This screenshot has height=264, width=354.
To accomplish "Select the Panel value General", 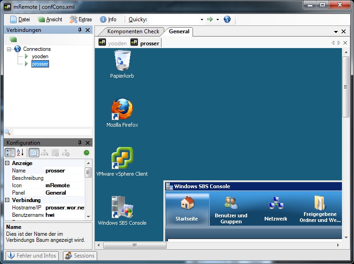I will (65, 193).
